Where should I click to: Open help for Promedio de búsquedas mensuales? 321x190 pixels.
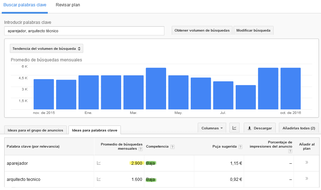tap(140, 149)
